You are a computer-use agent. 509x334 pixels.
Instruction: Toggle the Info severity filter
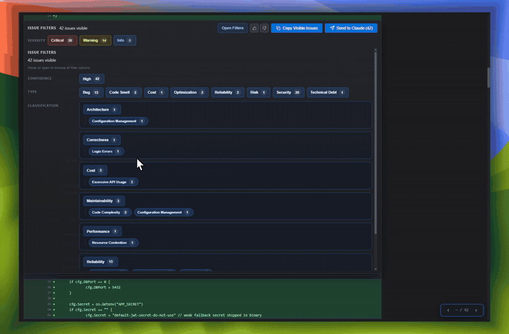pyautogui.click(x=125, y=41)
